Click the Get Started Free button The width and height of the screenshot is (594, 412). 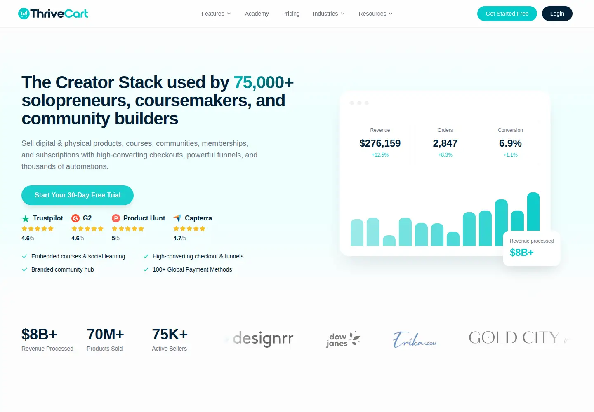(x=507, y=14)
